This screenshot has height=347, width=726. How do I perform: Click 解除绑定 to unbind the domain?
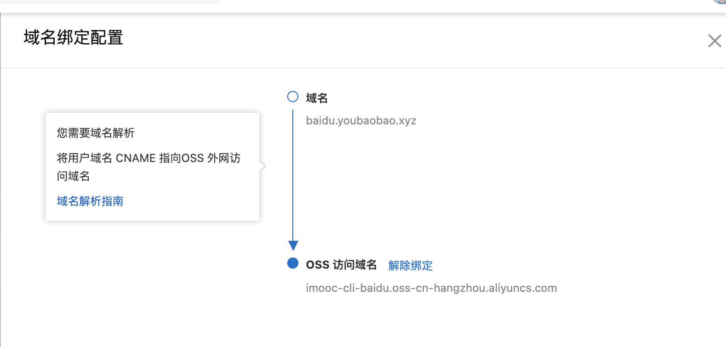coord(410,265)
